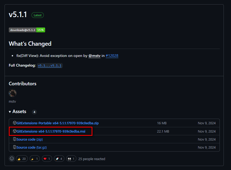The width and height of the screenshot is (231, 170).
Task: Toggle the rocket reaction
Action: click(59, 159)
